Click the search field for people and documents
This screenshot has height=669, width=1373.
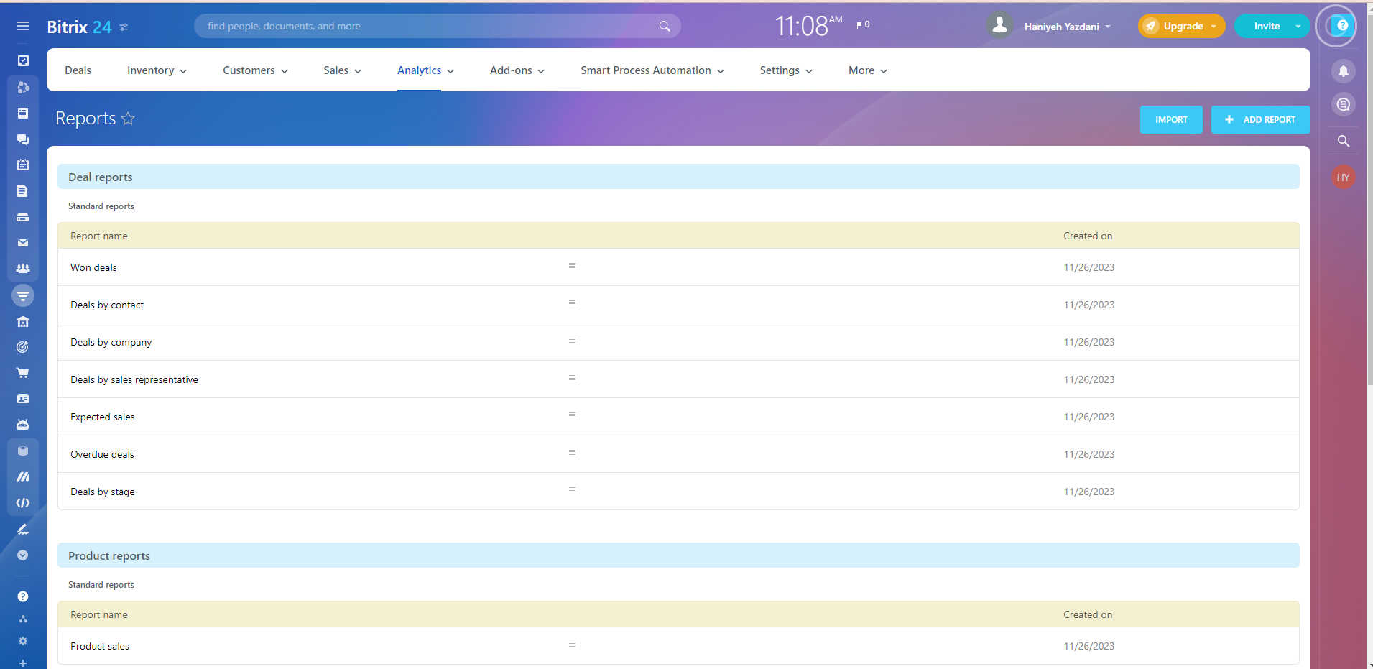pyautogui.click(x=437, y=26)
